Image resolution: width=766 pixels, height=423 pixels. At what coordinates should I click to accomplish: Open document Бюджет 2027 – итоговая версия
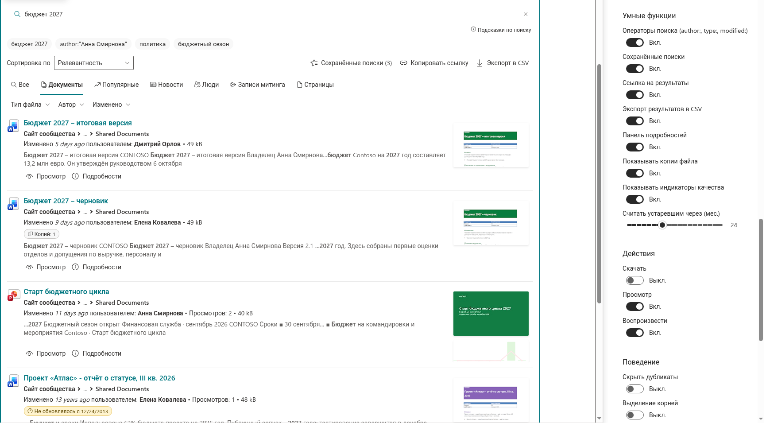[77, 123]
